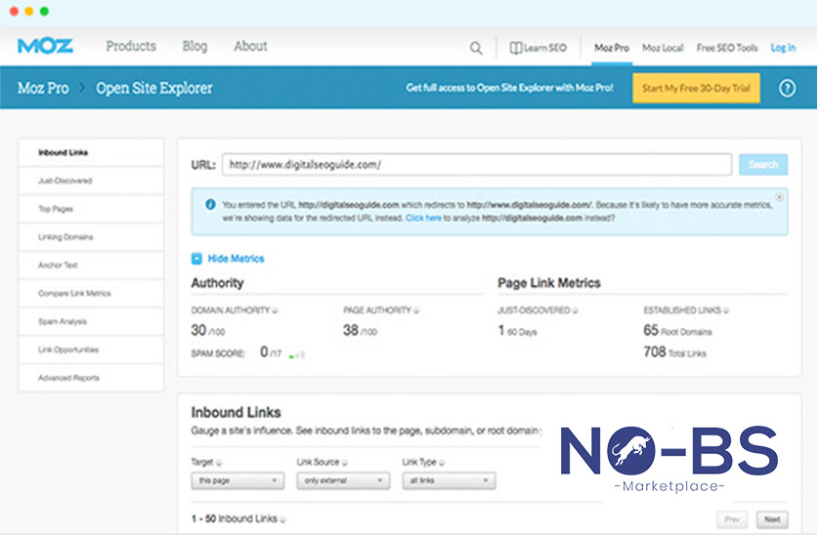Click the spam score bar indicator
Screen dimensions: 821x535
[296, 355]
